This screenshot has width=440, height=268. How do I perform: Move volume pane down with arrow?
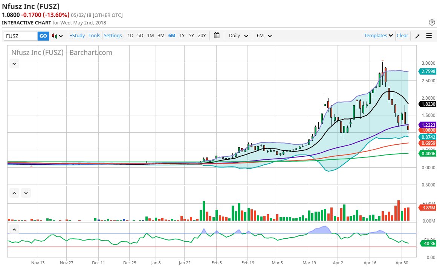click(26, 193)
